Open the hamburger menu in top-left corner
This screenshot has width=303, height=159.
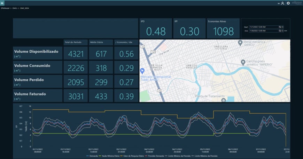coord(3,3)
